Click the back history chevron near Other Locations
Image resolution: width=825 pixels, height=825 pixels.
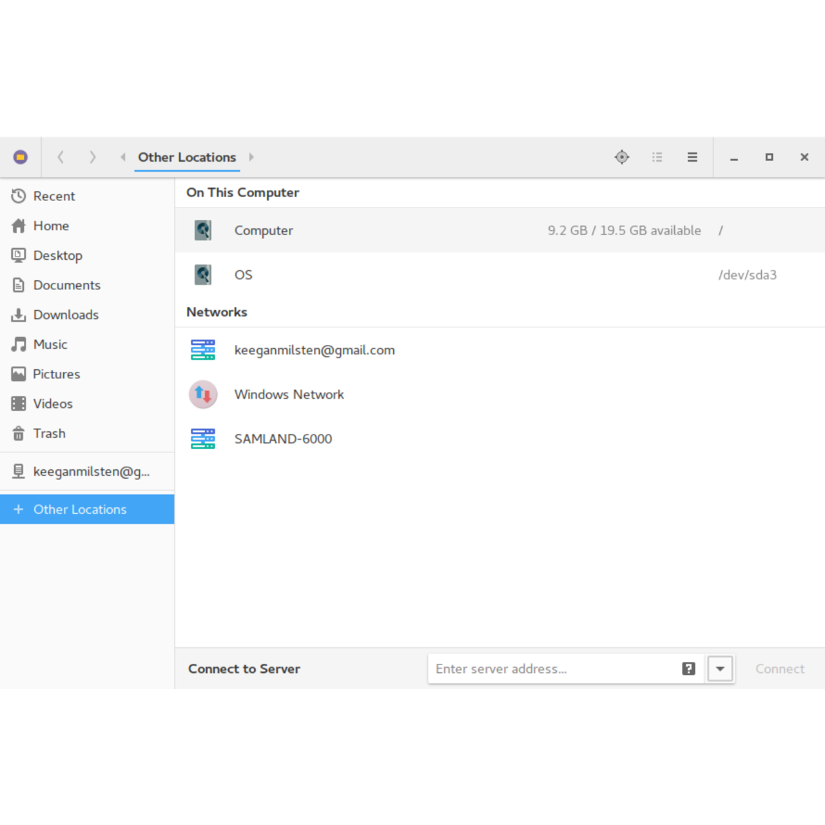122,157
